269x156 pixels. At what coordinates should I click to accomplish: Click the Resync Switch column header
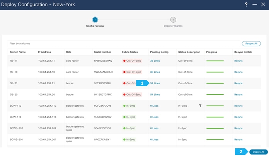pos(243,52)
